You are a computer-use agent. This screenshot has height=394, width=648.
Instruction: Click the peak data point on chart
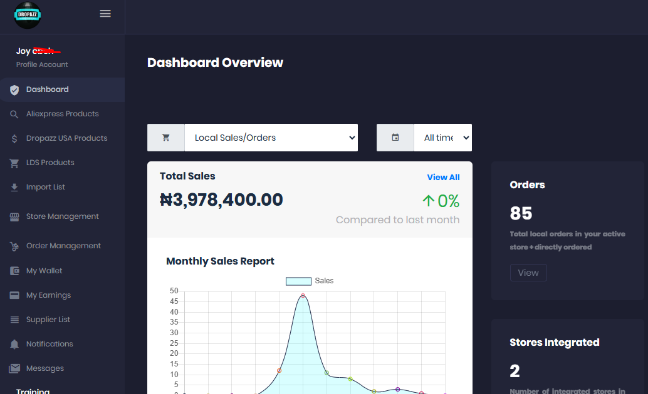tap(303, 296)
